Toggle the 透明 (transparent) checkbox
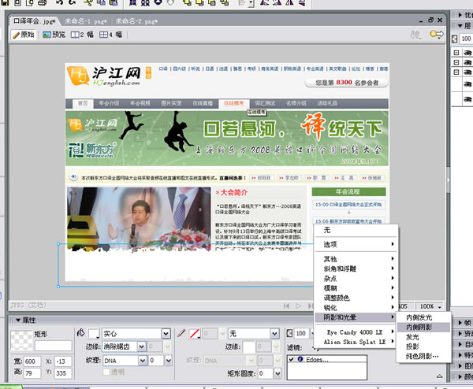473x389 pixels. [x=106, y=372]
